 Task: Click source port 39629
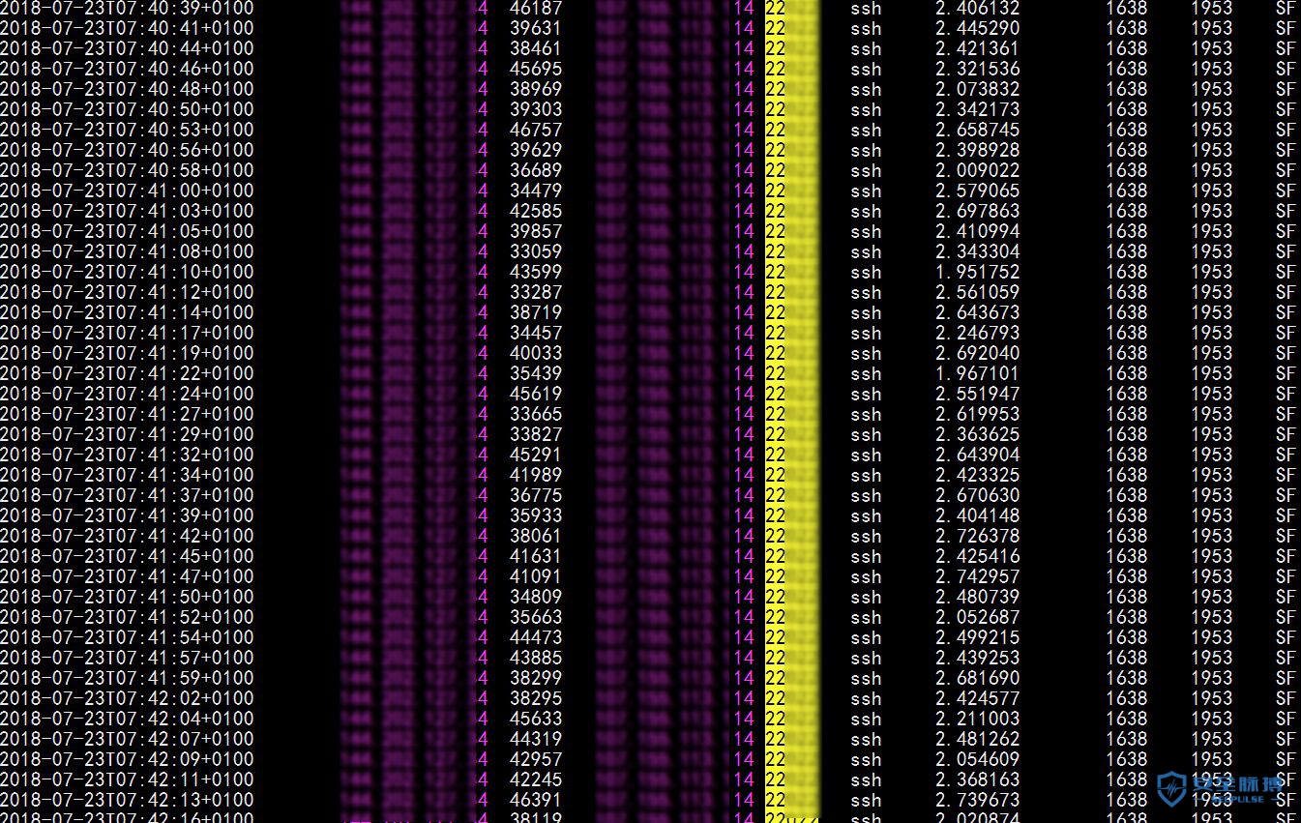click(x=536, y=150)
